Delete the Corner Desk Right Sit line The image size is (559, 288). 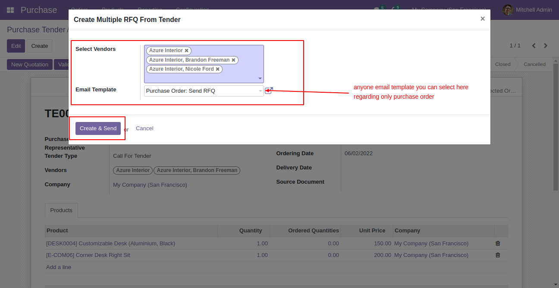pos(498,255)
